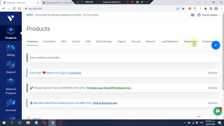Toggle the browser side panel
This screenshot has height=126, width=224.
coord(211,8)
